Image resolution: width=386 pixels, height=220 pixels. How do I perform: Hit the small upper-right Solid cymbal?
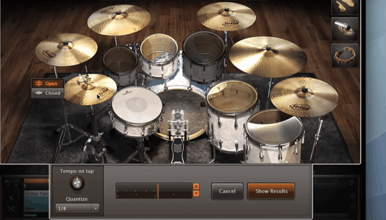(x=226, y=16)
